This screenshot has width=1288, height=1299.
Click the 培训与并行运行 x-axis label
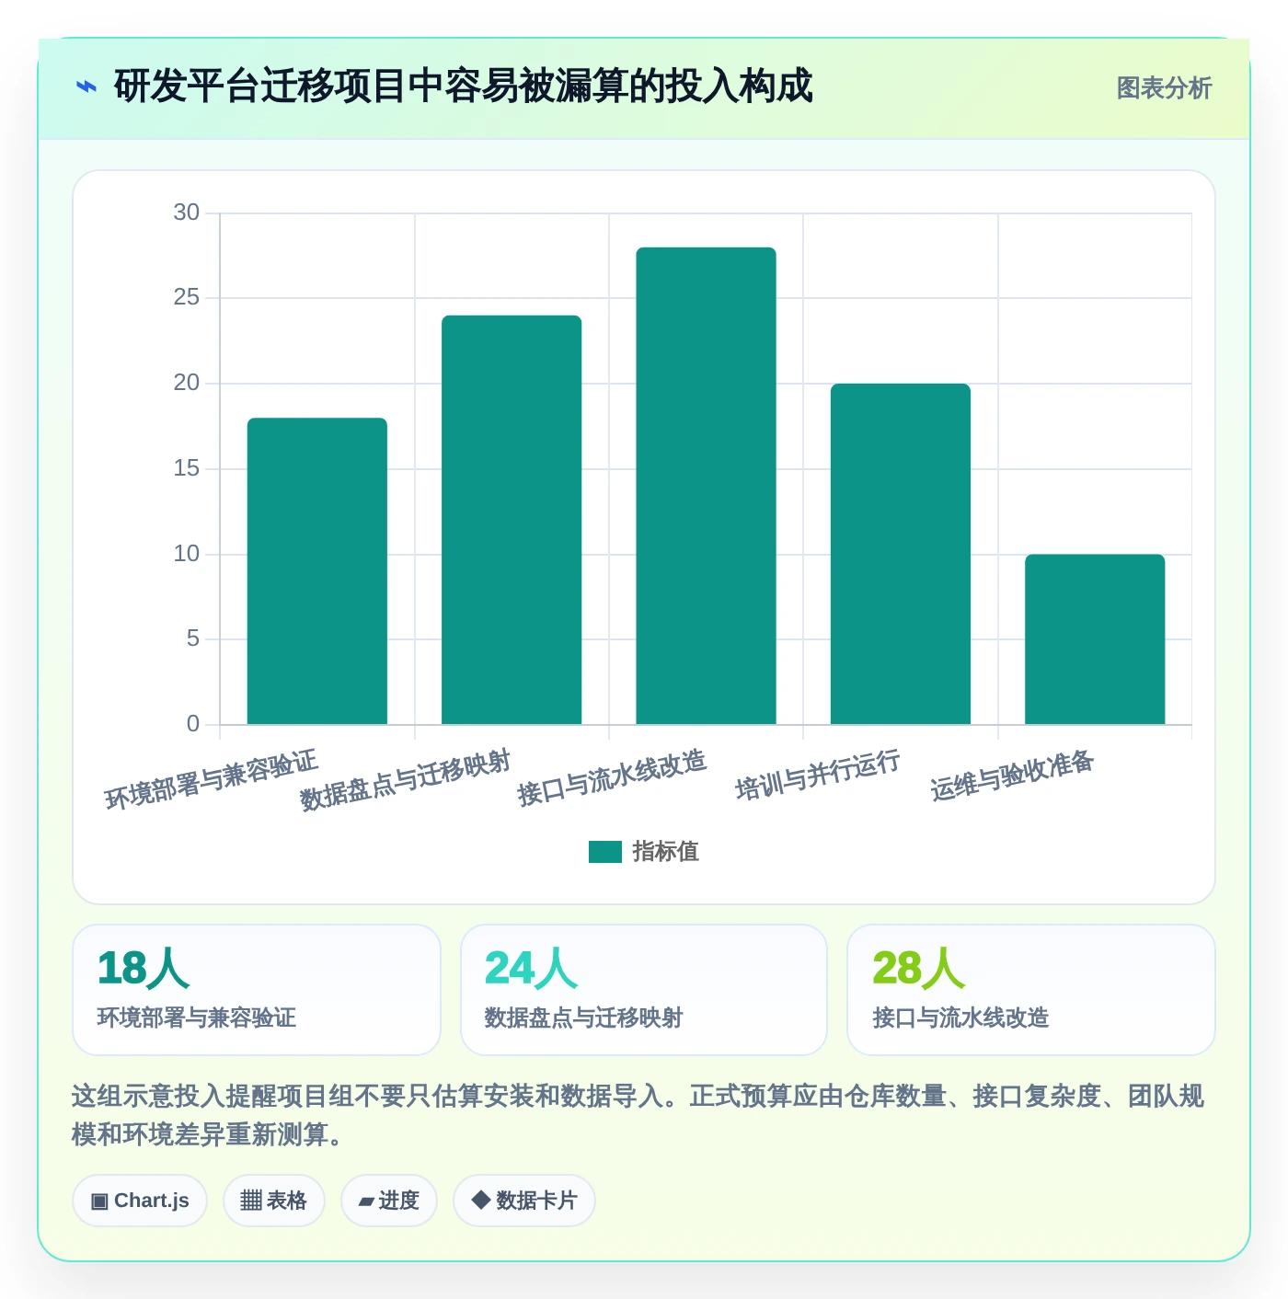pyautogui.click(x=818, y=775)
